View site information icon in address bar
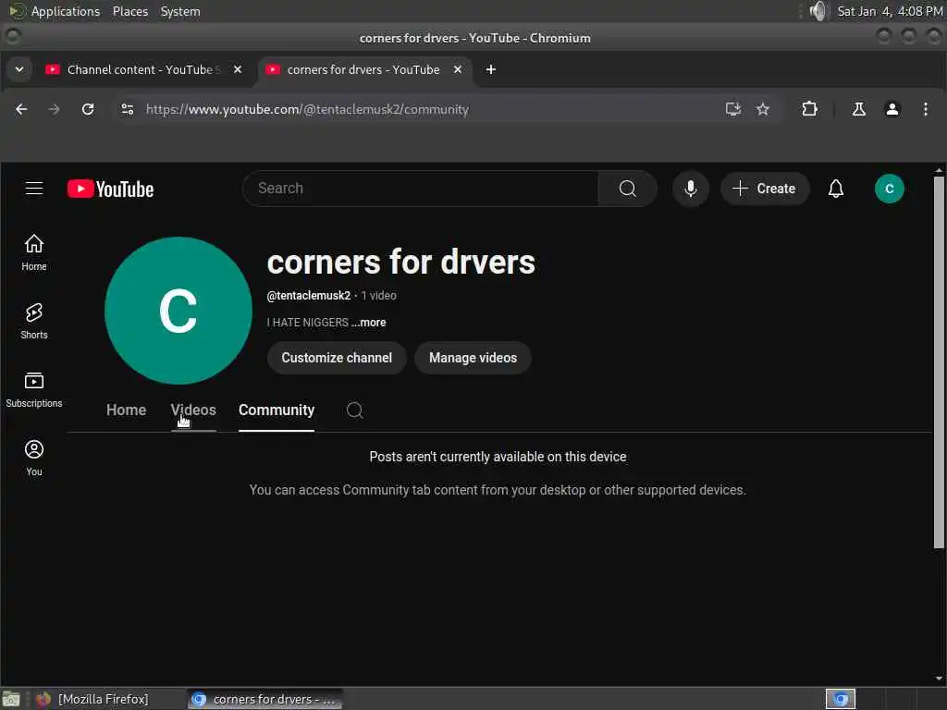This screenshot has width=947, height=710. point(127,109)
